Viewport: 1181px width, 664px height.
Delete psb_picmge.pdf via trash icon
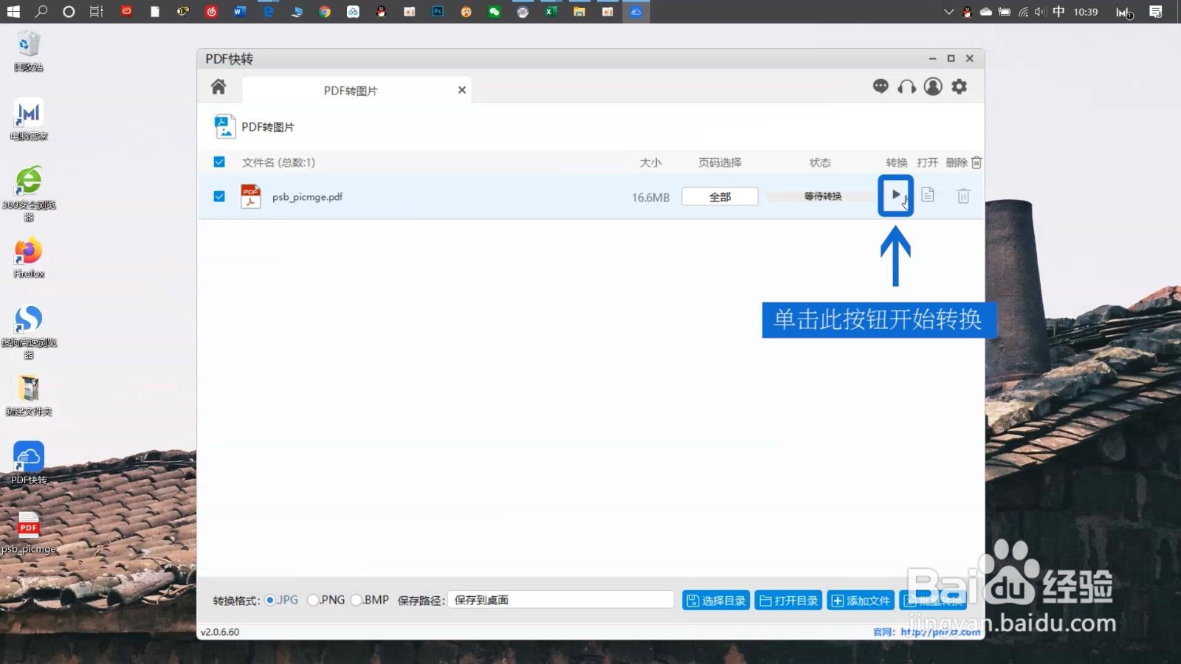(963, 196)
